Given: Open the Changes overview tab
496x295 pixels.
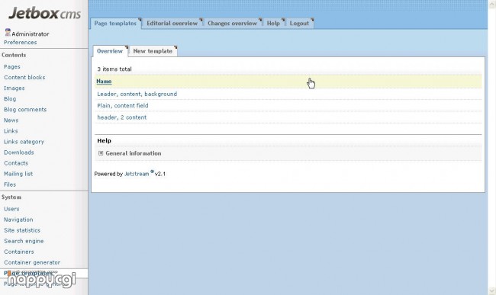Looking at the screenshot, I should pos(232,24).
